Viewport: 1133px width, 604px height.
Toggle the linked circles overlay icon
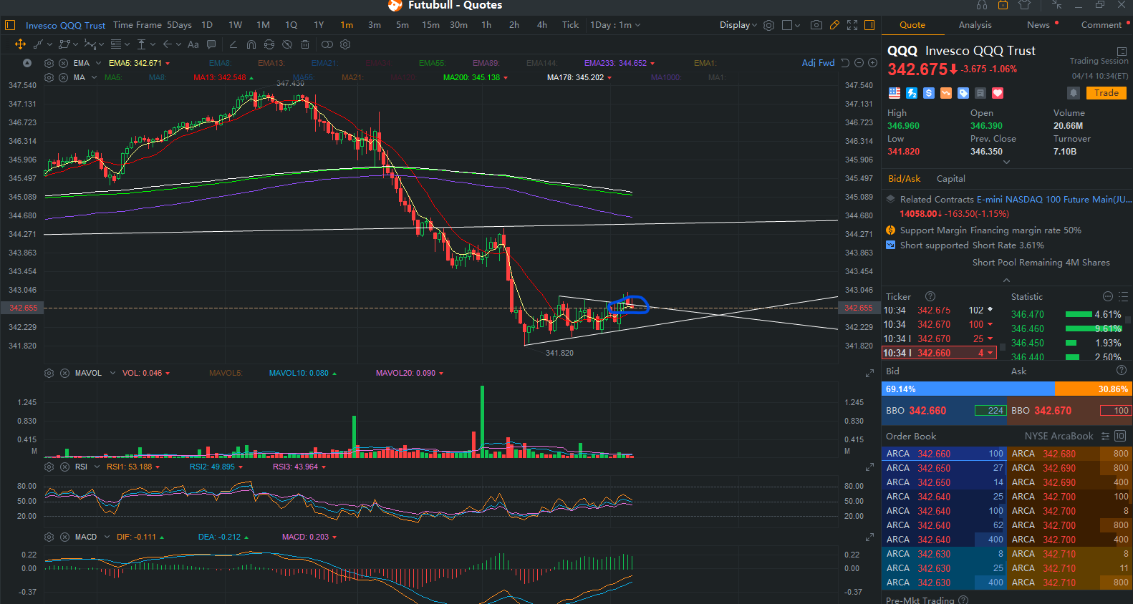(327, 44)
